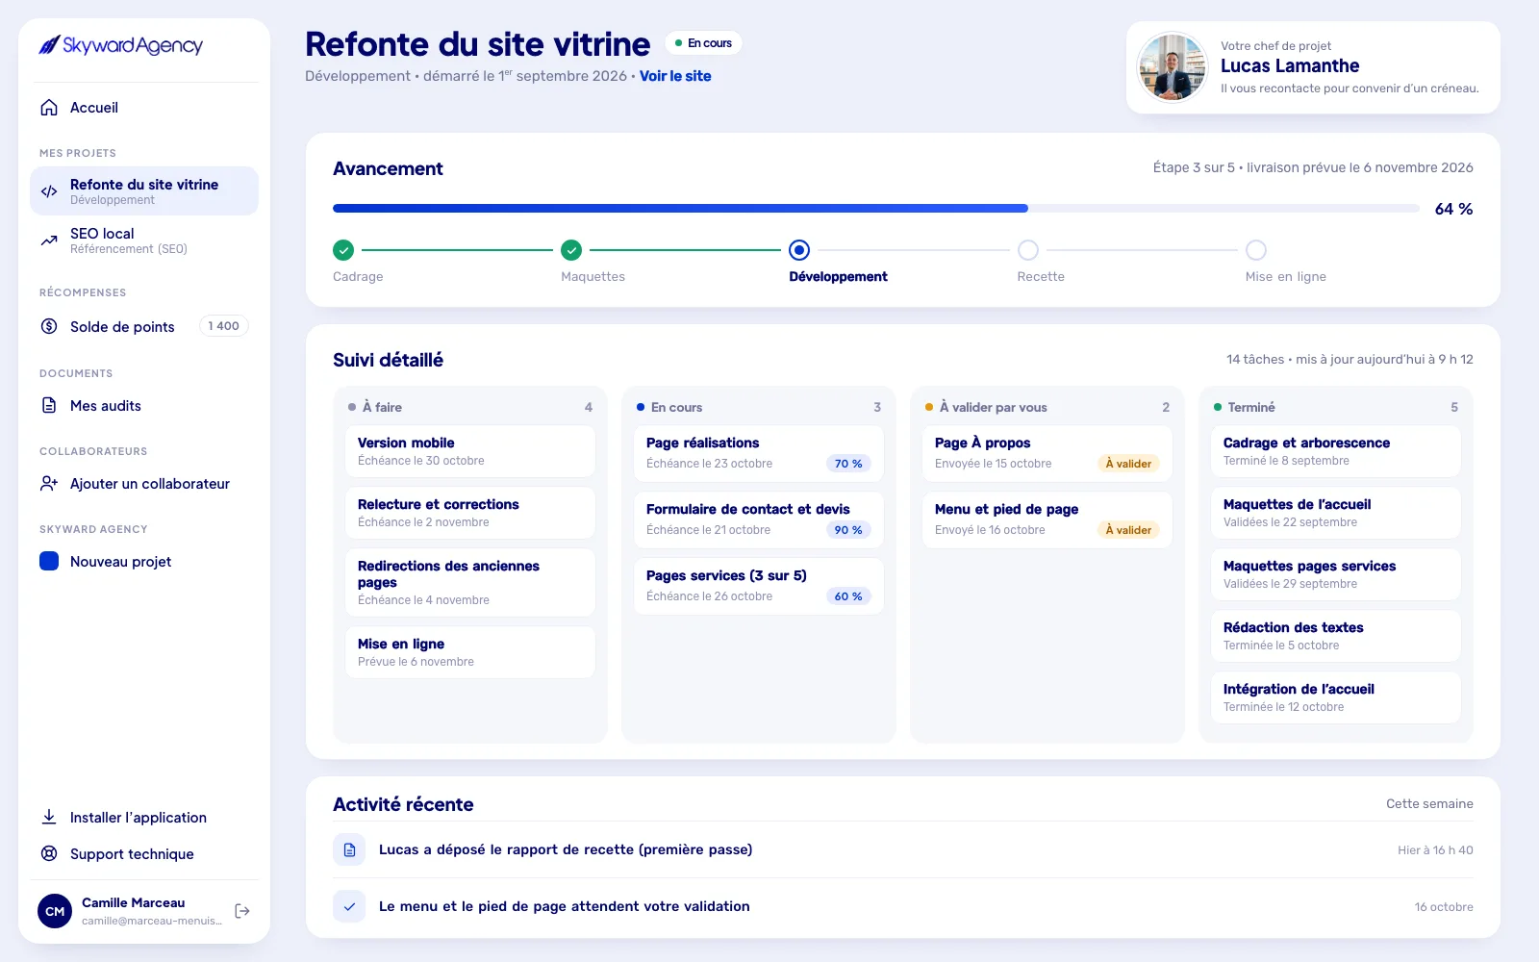This screenshot has width=1539, height=962.
Task: Open Formulaire de contact et devis card
Action: [x=759, y=519]
